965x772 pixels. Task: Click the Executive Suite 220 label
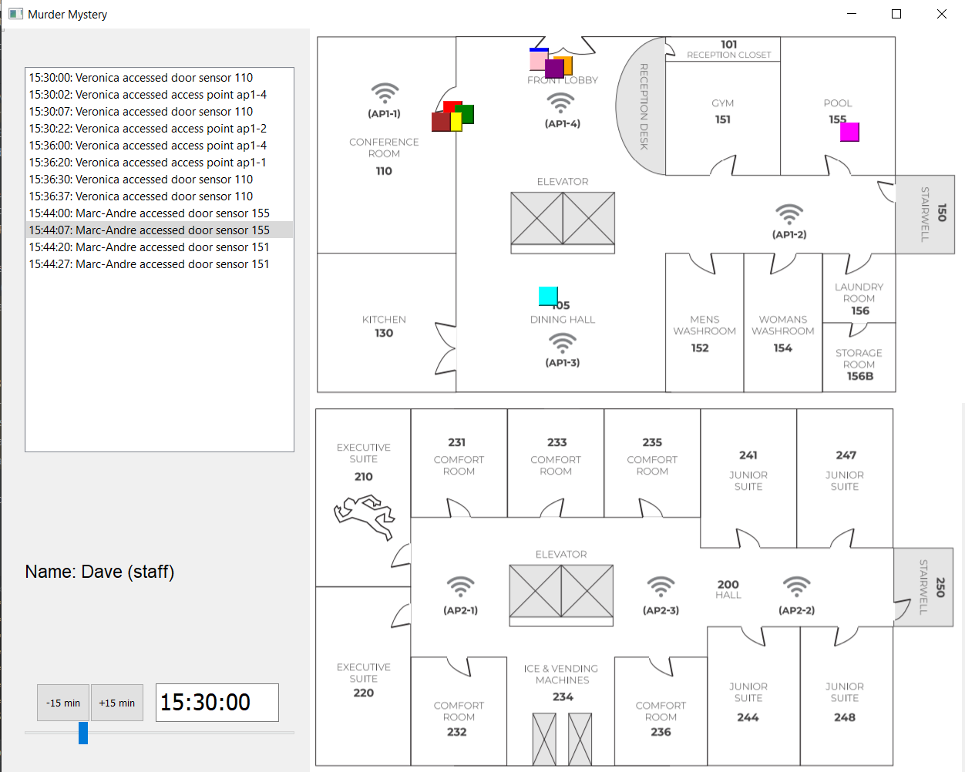point(364,680)
